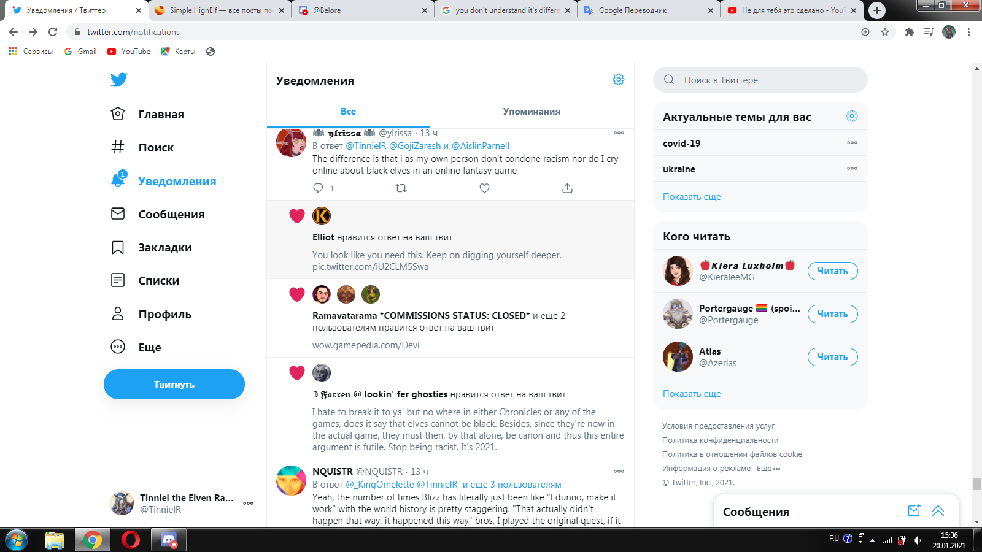Share the ylrissa tweet
Screen dimensions: 982x552
tap(567, 188)
